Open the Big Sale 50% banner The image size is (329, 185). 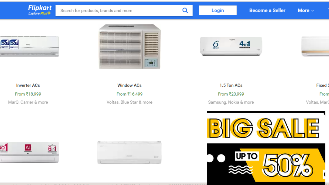tap(266, 148)
